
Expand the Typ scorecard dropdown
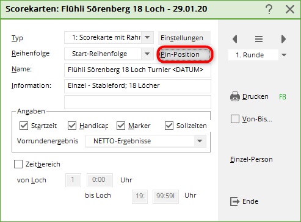pyautogui.click(x=147, y=37)
